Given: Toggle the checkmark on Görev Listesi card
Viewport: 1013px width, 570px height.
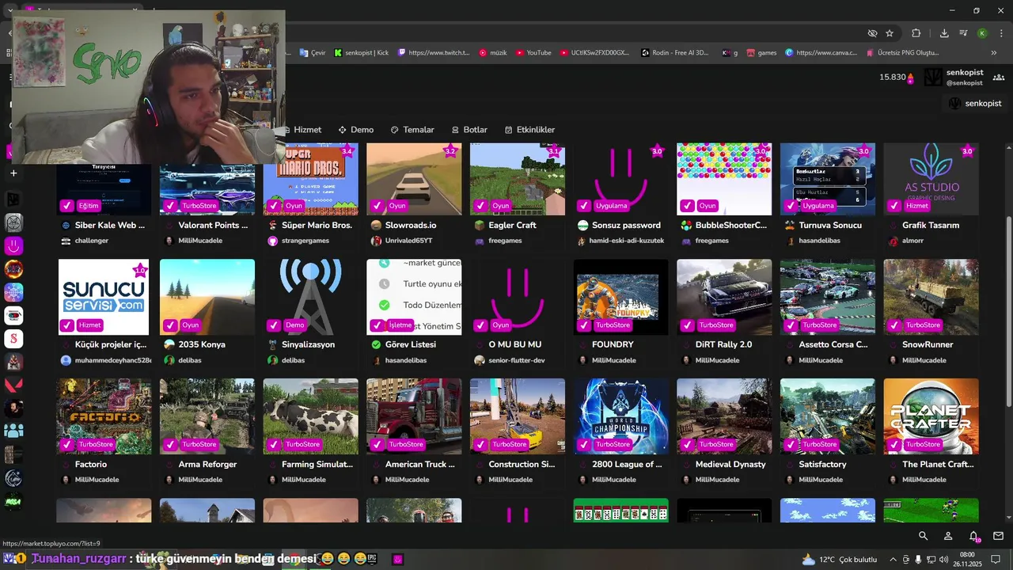Looking at the screenshot, I should pyautogui.click(x=377, y=325).
